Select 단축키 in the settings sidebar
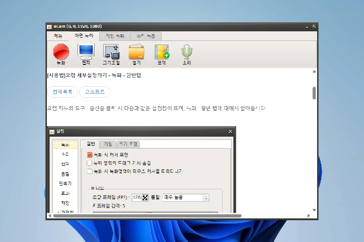This screenshot has width=364, height=242. point(65,183)
